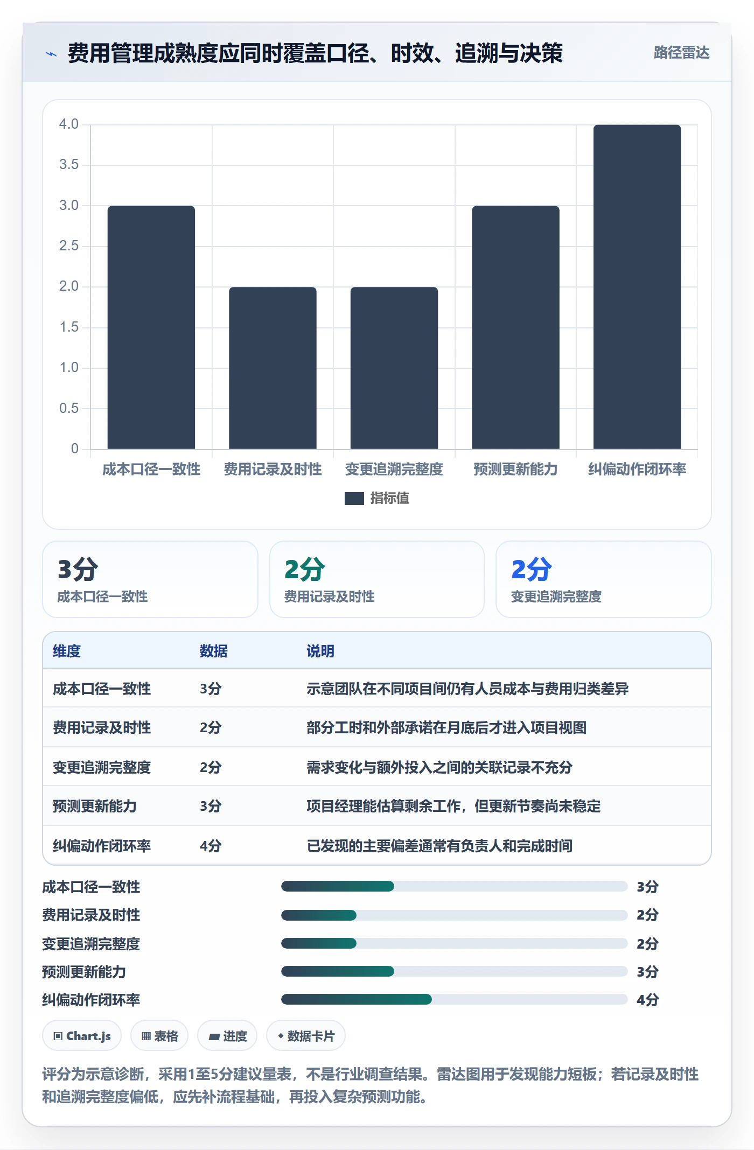The width and height of the screenshot is (754, 1150).
Task: Click the 数据卡片 tag chip
Action: [x=306, y=1036]
